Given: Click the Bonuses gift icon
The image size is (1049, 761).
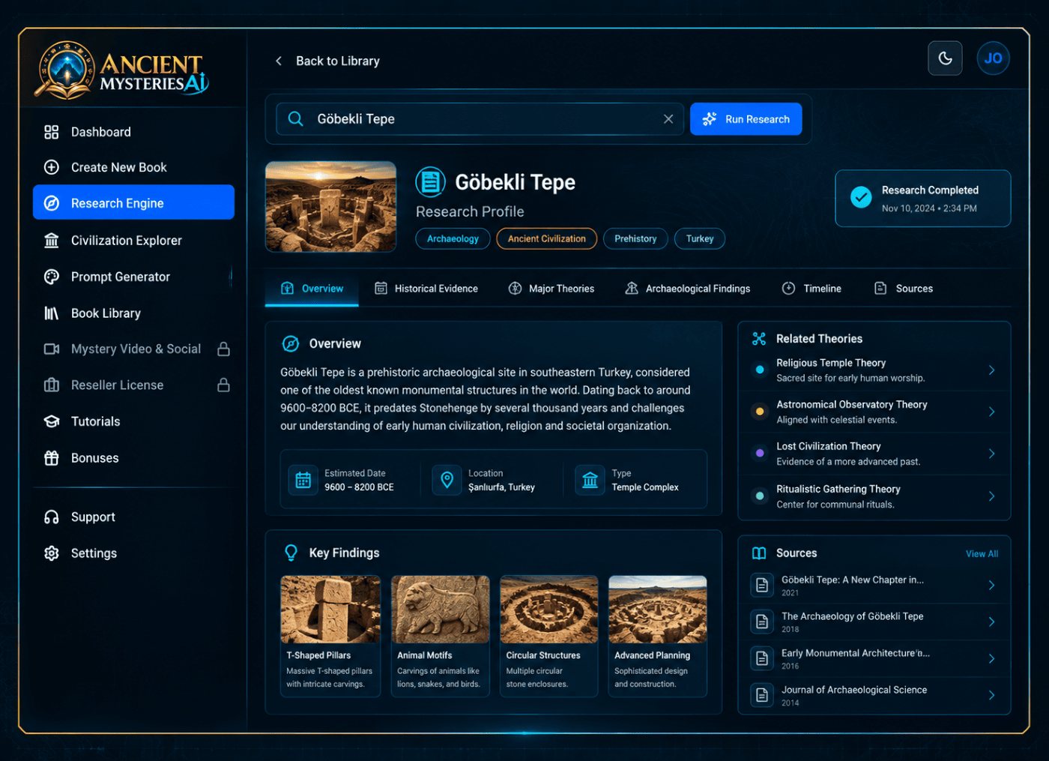Looking at the screenshot, I should point(52,458).
